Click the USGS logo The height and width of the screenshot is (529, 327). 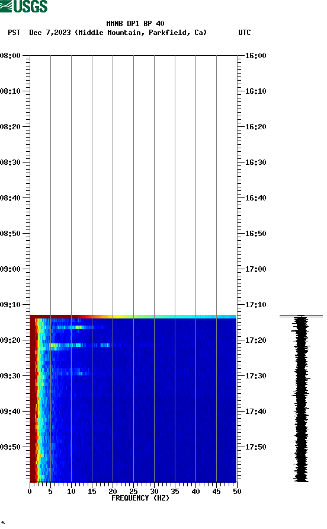click(x=24, y=6)
